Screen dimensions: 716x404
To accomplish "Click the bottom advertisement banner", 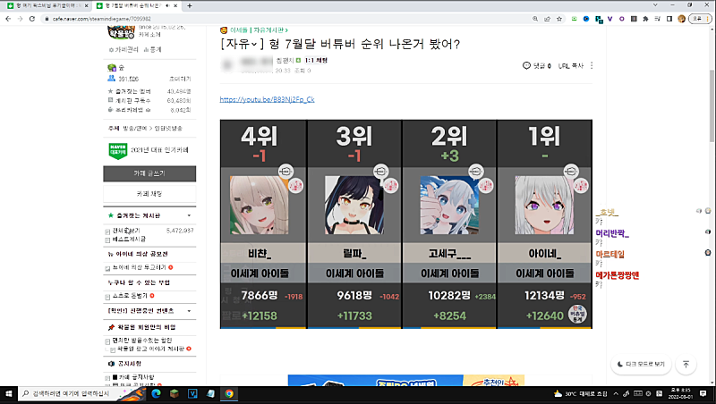I will tap(406, 381).
